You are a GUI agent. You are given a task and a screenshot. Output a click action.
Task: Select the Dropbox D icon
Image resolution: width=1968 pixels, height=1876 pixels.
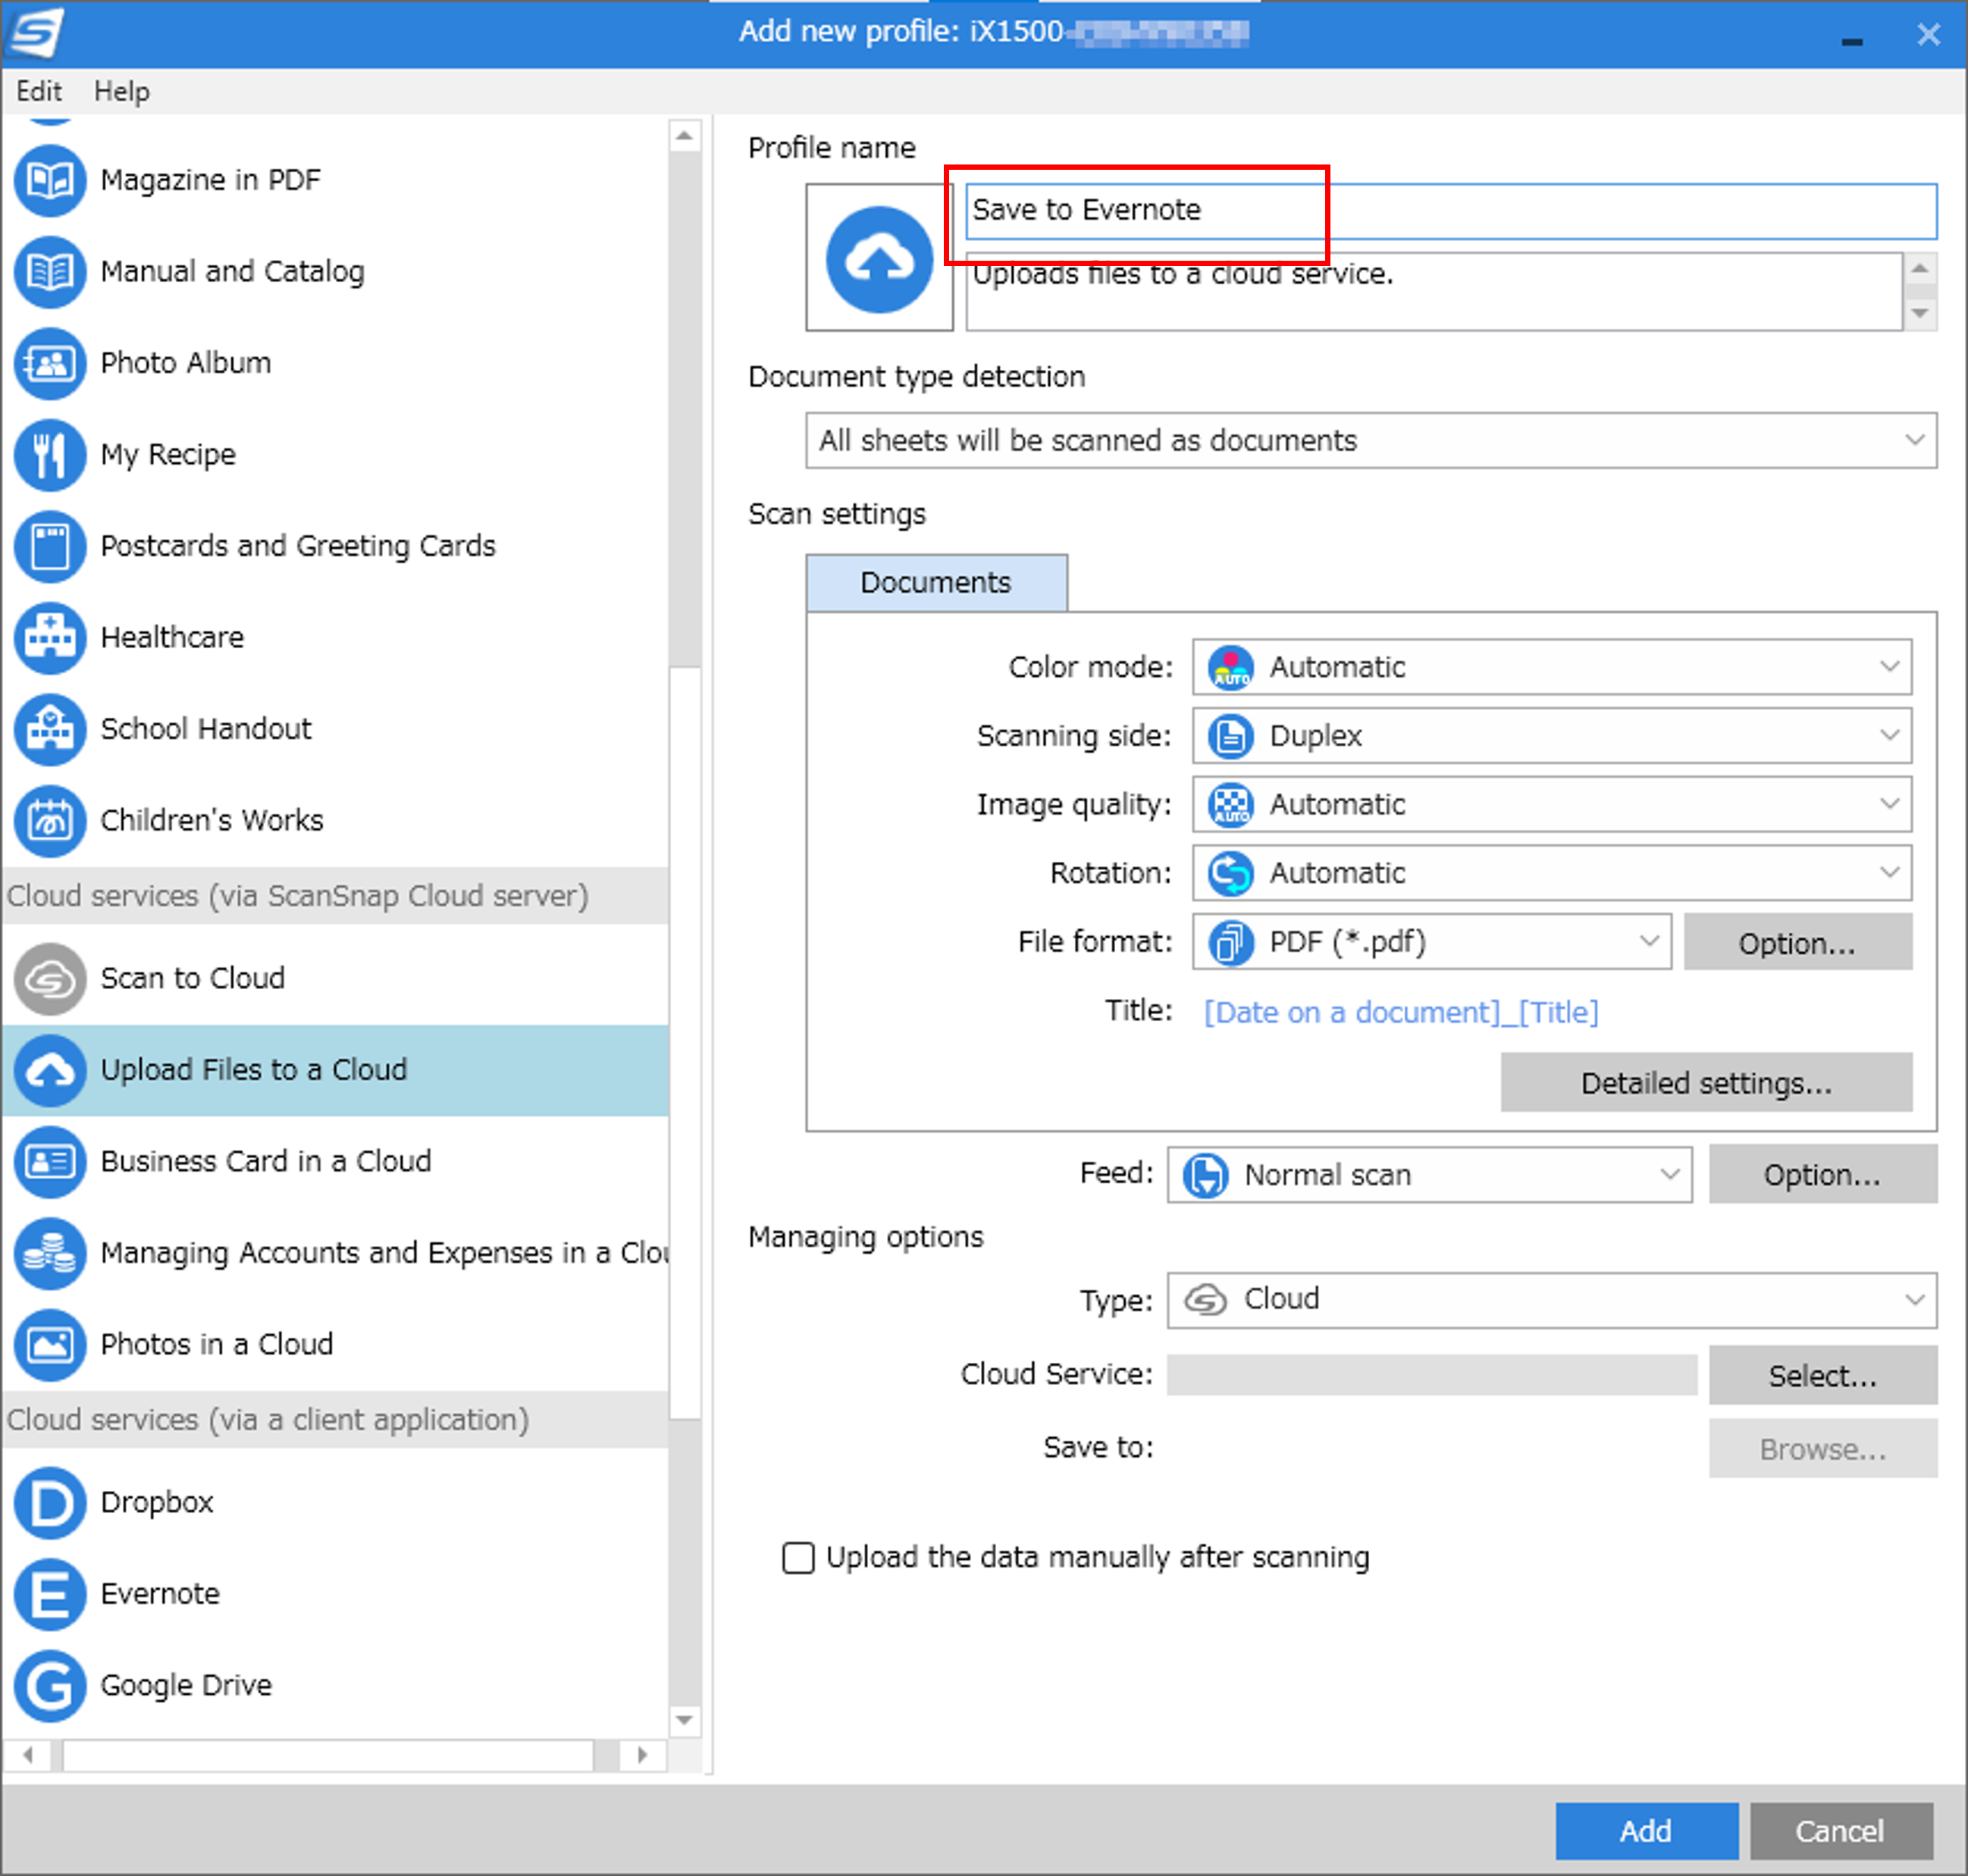click(49, 1503)
